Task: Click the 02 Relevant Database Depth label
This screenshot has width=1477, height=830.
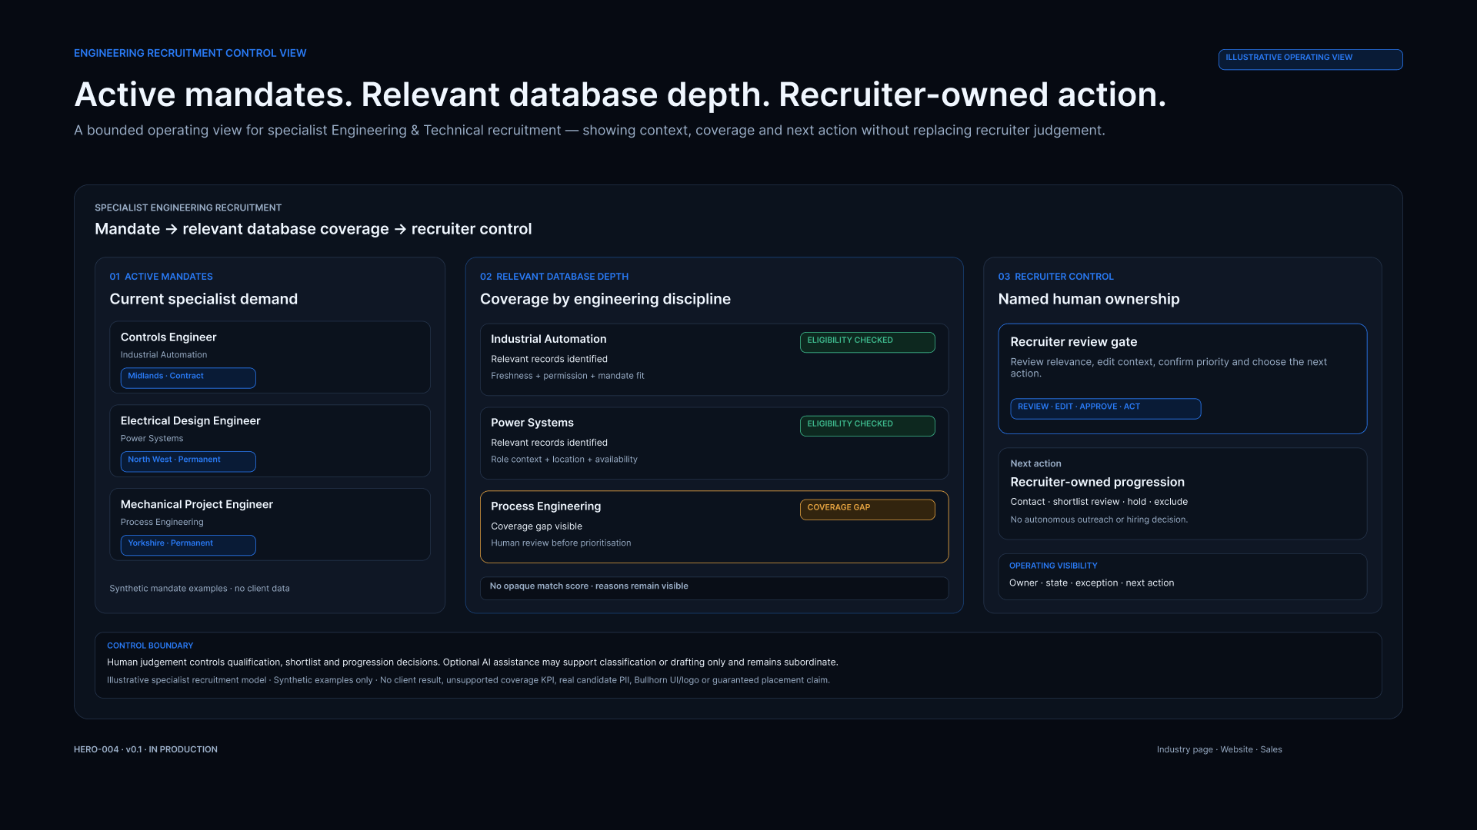Action: 554,277
